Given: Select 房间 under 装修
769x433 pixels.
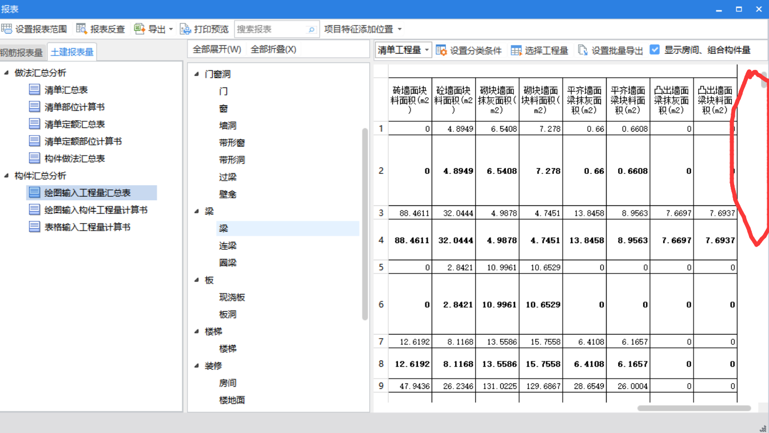Looking at the screenshot, I should (x=228, y=383).
